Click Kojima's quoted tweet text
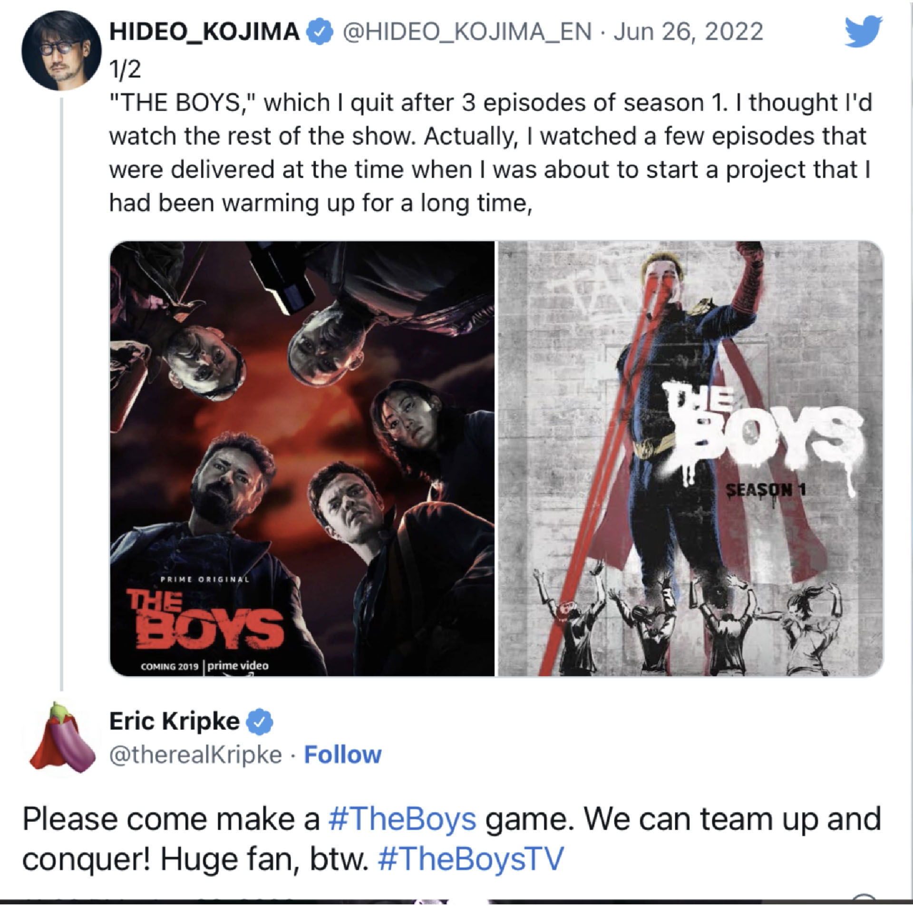Screen dimensions: 913x912 pyautogui.click(x=491, y=153)
